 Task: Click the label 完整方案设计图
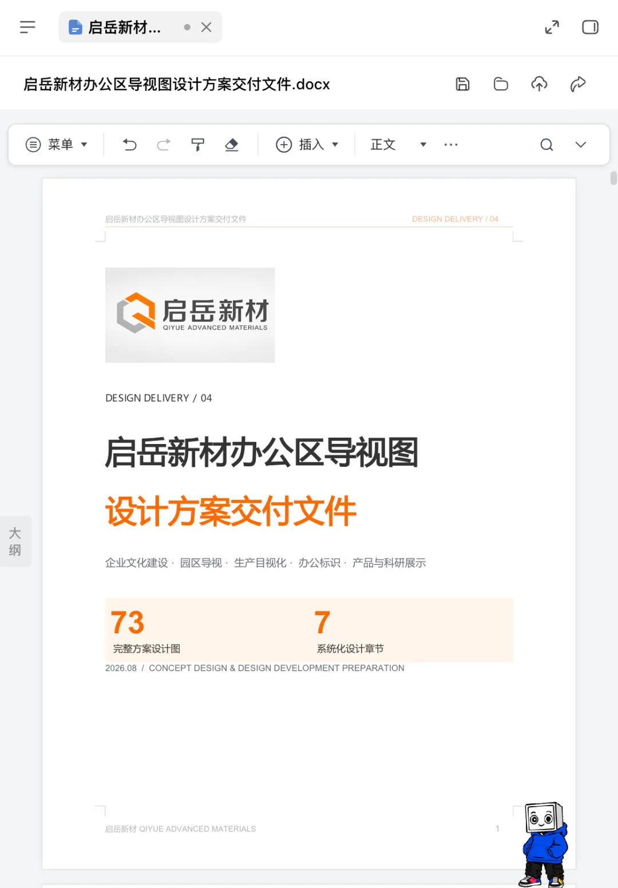(146, 649)
